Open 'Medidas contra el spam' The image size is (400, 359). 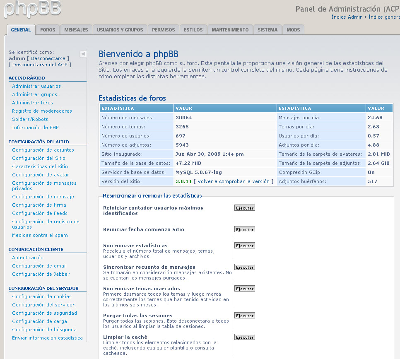(40, 235)
